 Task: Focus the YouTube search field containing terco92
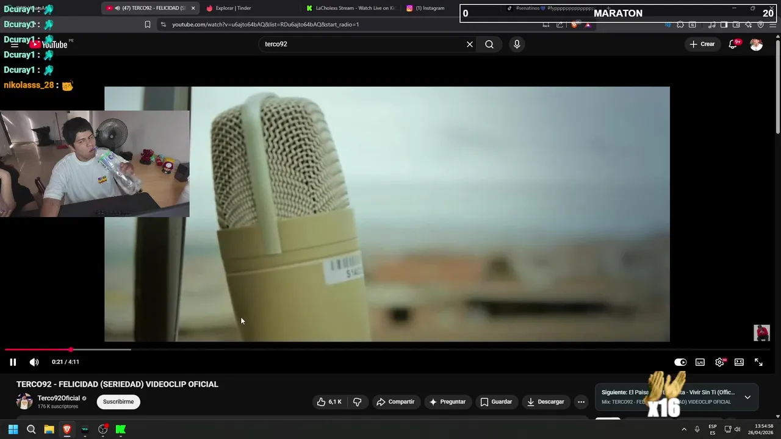pos(363,44)
